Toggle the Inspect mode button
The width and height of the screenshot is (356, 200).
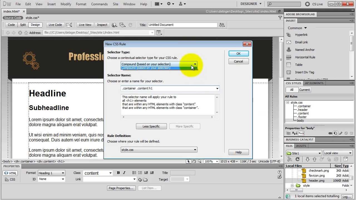(x=102, y=25)
